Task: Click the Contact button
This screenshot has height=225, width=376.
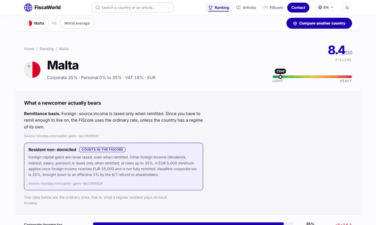Action: point(298,8)
